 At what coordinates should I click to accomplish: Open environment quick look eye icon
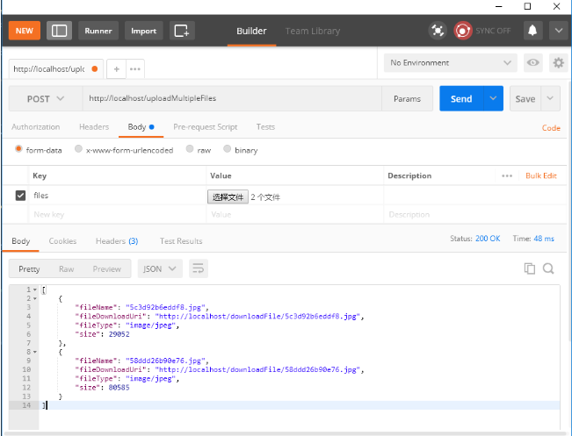[x=532, y=62]
